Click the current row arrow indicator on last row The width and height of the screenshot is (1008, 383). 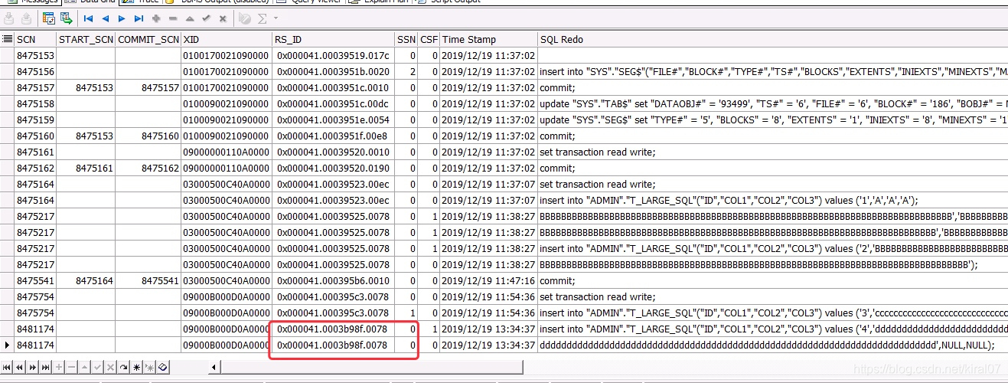[x=7, y=345]
